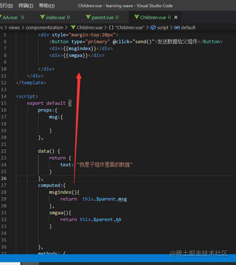Close the Children.vue tab

(x=176, y=17)
